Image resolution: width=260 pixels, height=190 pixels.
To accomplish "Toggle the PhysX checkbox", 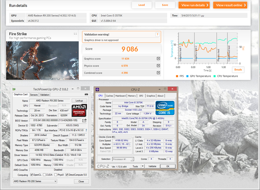I will (55, 175).
